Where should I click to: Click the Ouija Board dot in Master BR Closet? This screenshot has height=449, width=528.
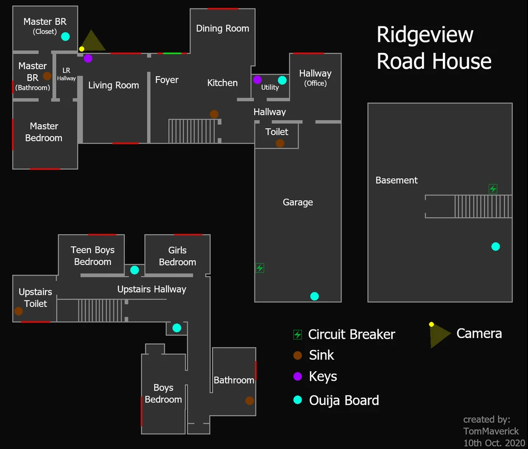point(66,36)
